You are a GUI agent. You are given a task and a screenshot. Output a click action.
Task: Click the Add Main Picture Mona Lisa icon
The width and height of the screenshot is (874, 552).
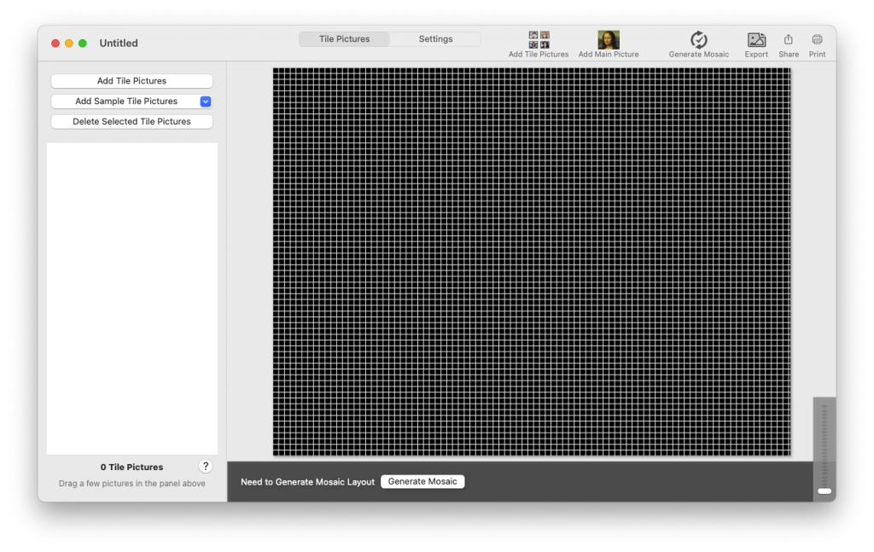click(608, 40)
